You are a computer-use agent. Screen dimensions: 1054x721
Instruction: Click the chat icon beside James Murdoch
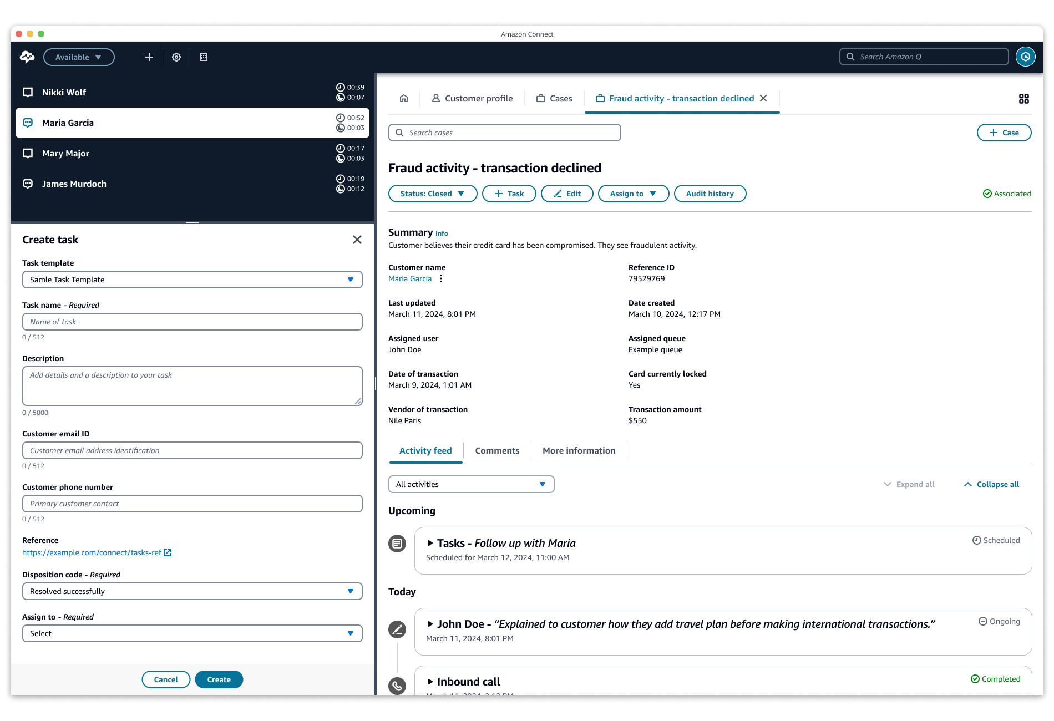coord(28,184)
